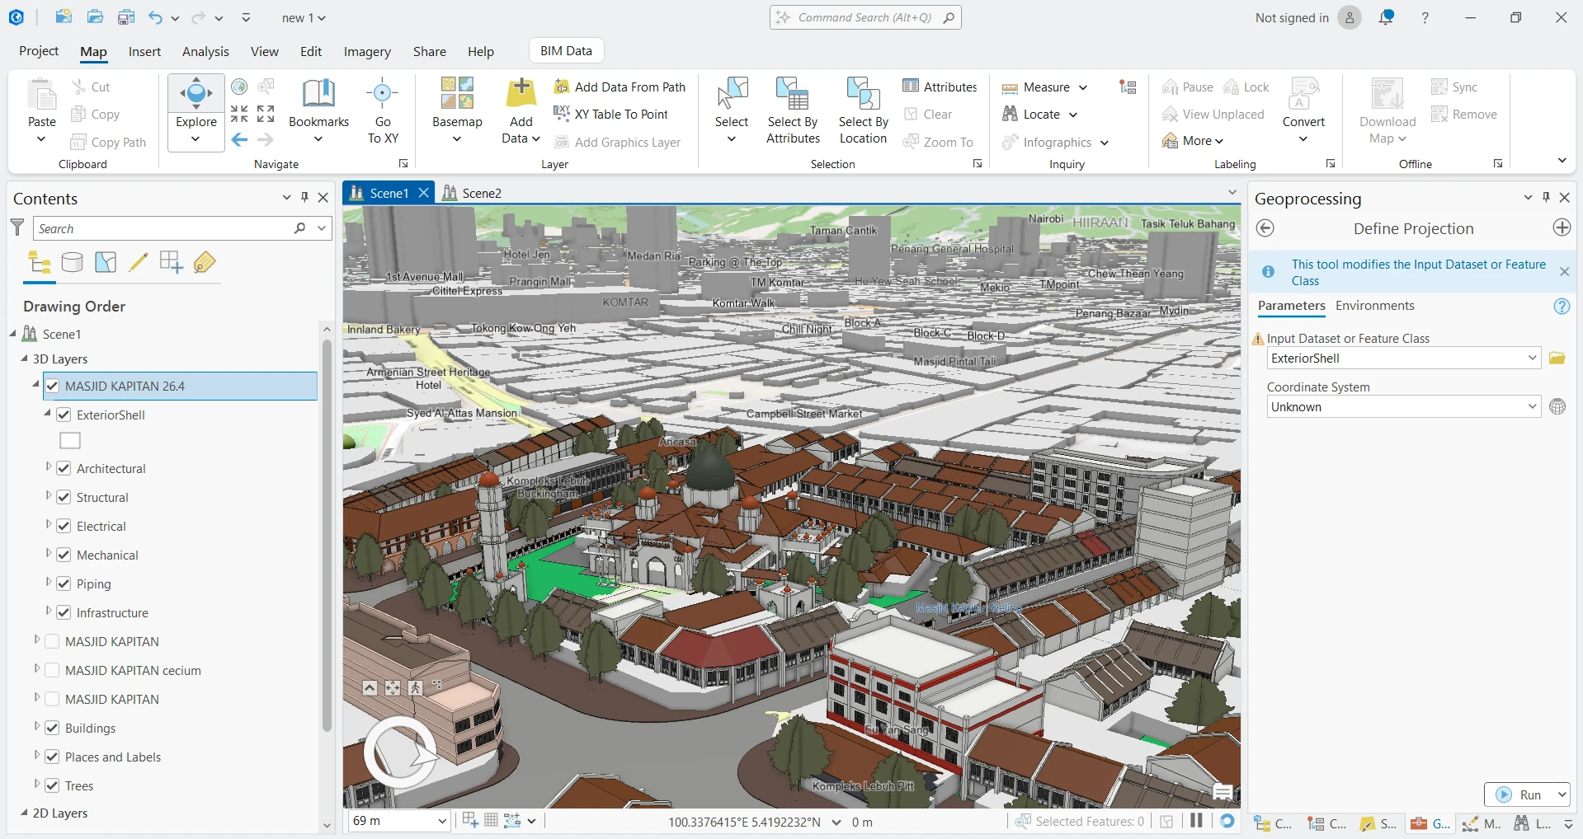Refresh the scene view
Viewport: 1583px width, 839px height.
click(x=1227, y=821)
